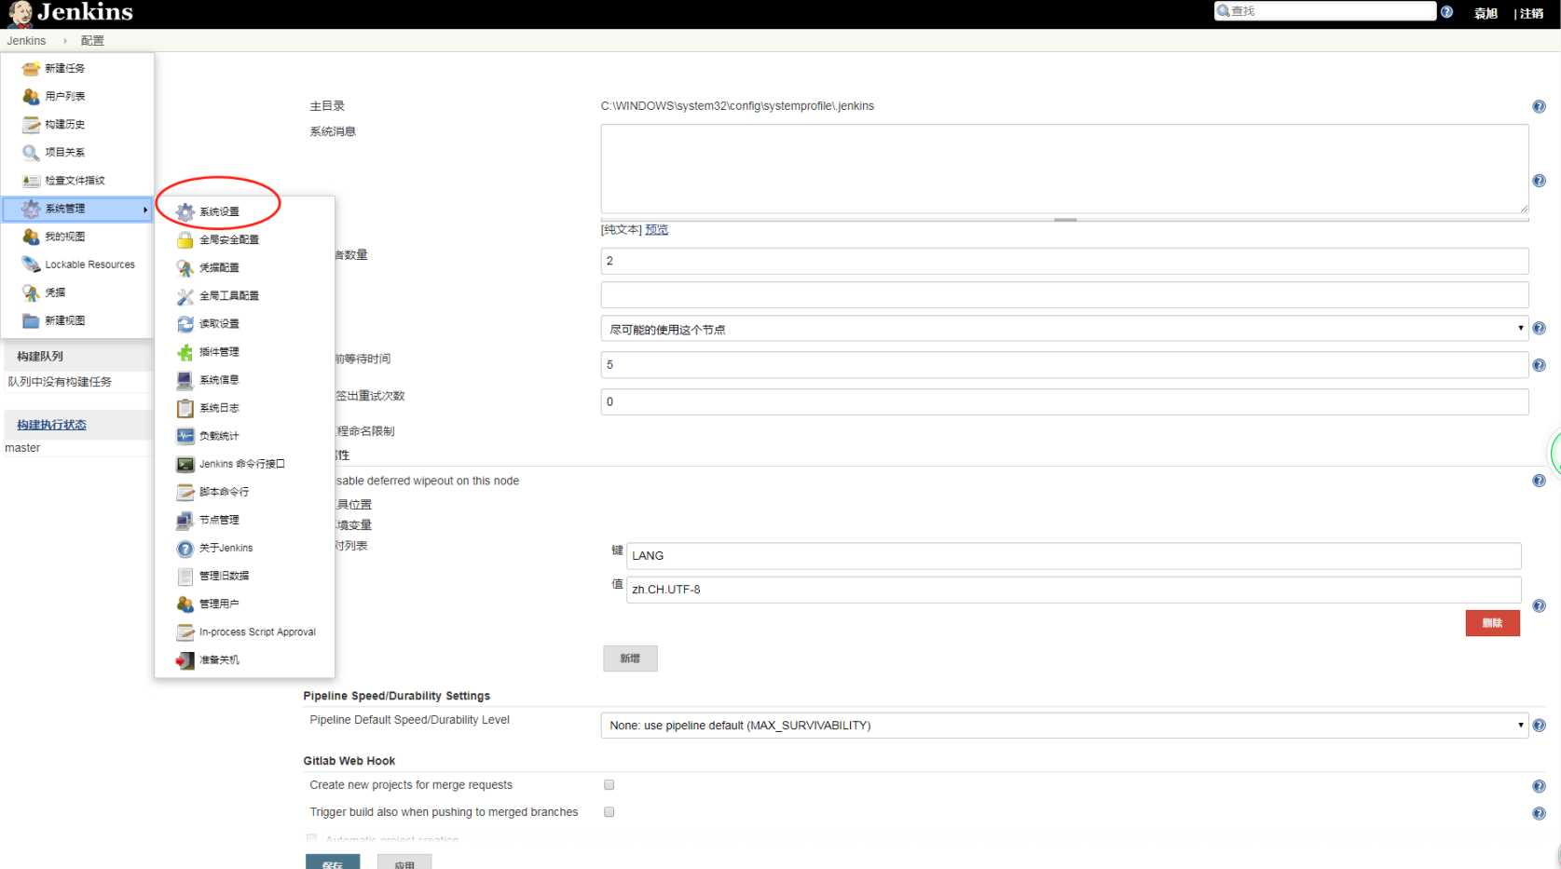Click the 新建任务 icon in the sidebar
The width and height of the screenshot is (1561, 869).
pyautogui.click(x=31, y=68)
